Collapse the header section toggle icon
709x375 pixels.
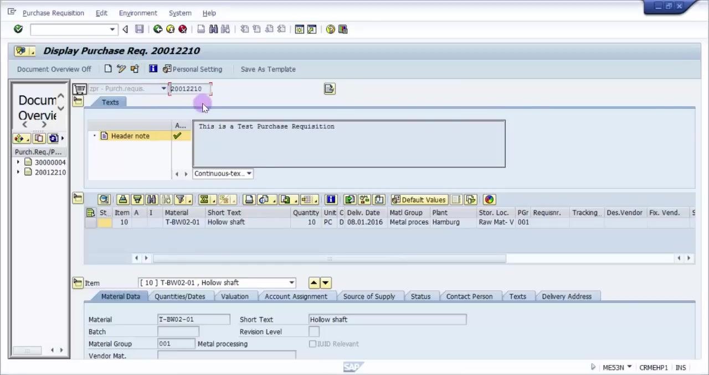point(78,102)
